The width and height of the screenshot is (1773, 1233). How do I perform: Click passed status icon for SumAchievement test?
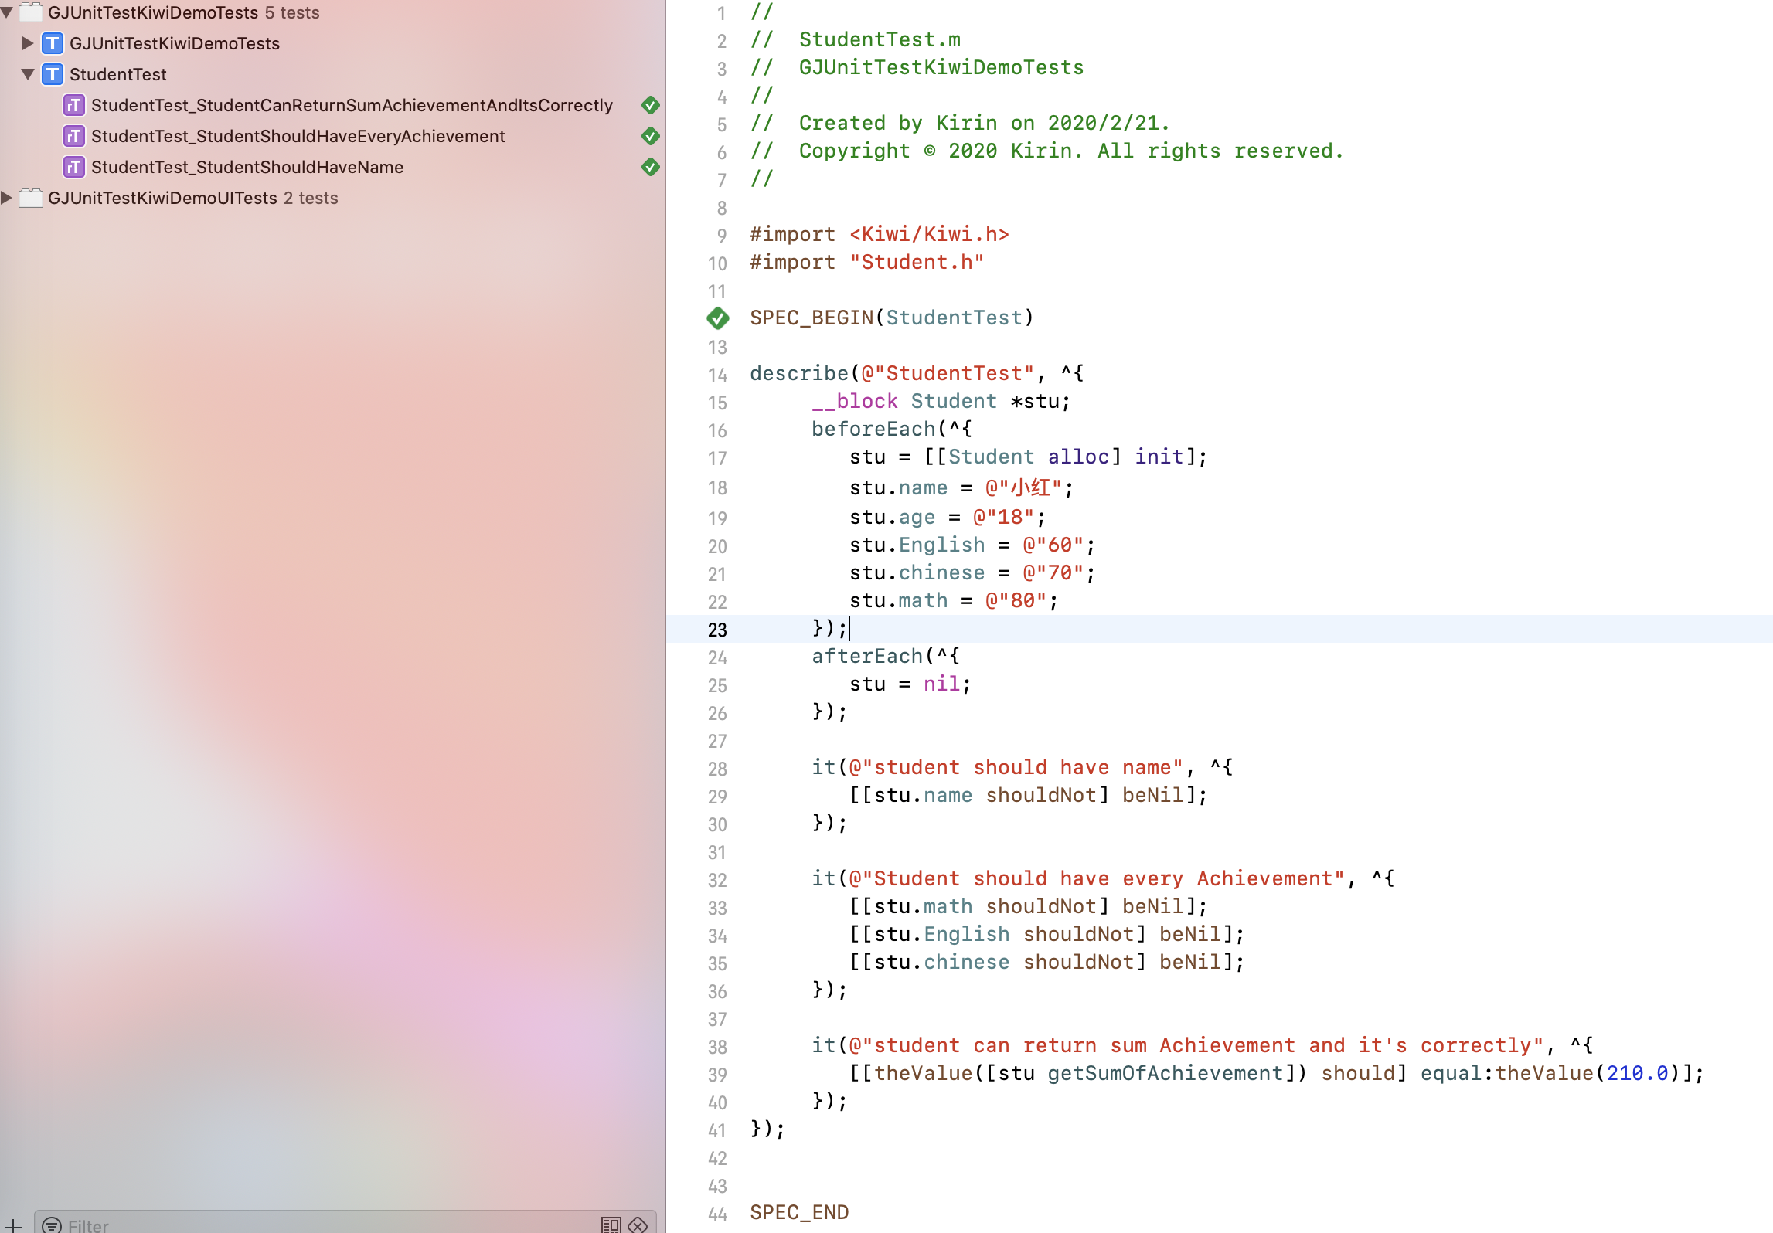click(x=651, y=105)
